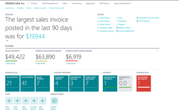179x110 pixels.
Task: See more under Overdue Purch. Invoice Amount
Action: coord(71,63)
